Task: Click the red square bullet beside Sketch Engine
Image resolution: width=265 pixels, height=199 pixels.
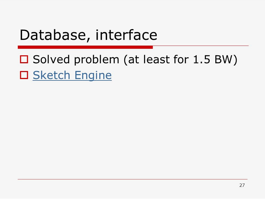Action: click(24, 75)
